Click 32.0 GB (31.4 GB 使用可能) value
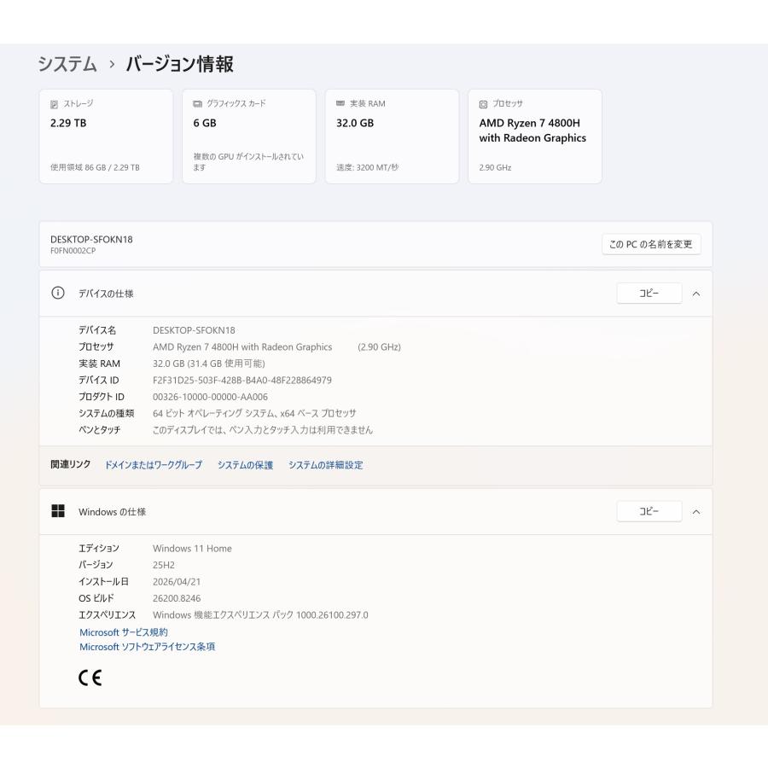This screenshot has width=768, height=768. tap(209, 364)
